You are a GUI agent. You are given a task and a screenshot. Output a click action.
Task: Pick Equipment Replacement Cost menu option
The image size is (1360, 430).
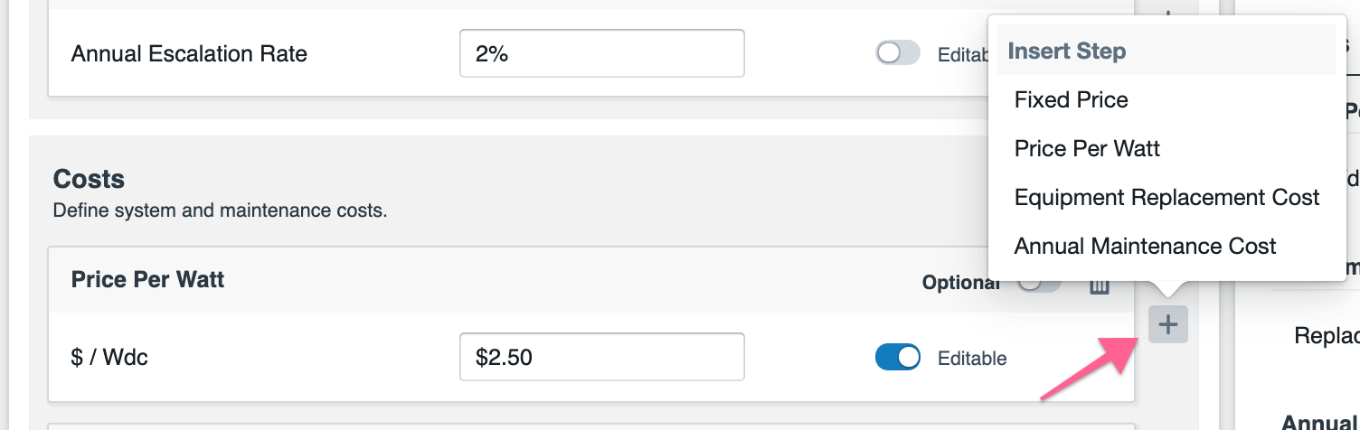[1166, 197]
